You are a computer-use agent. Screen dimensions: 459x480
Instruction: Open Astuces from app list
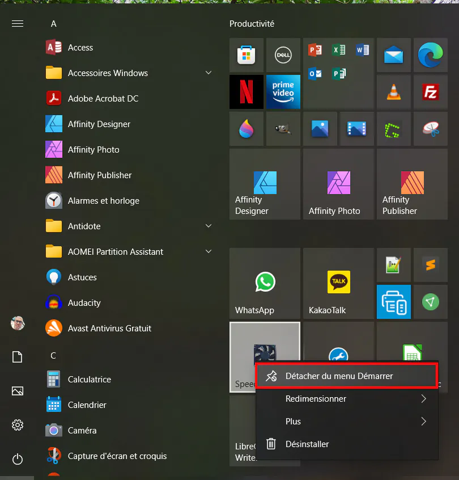(129, 277)
